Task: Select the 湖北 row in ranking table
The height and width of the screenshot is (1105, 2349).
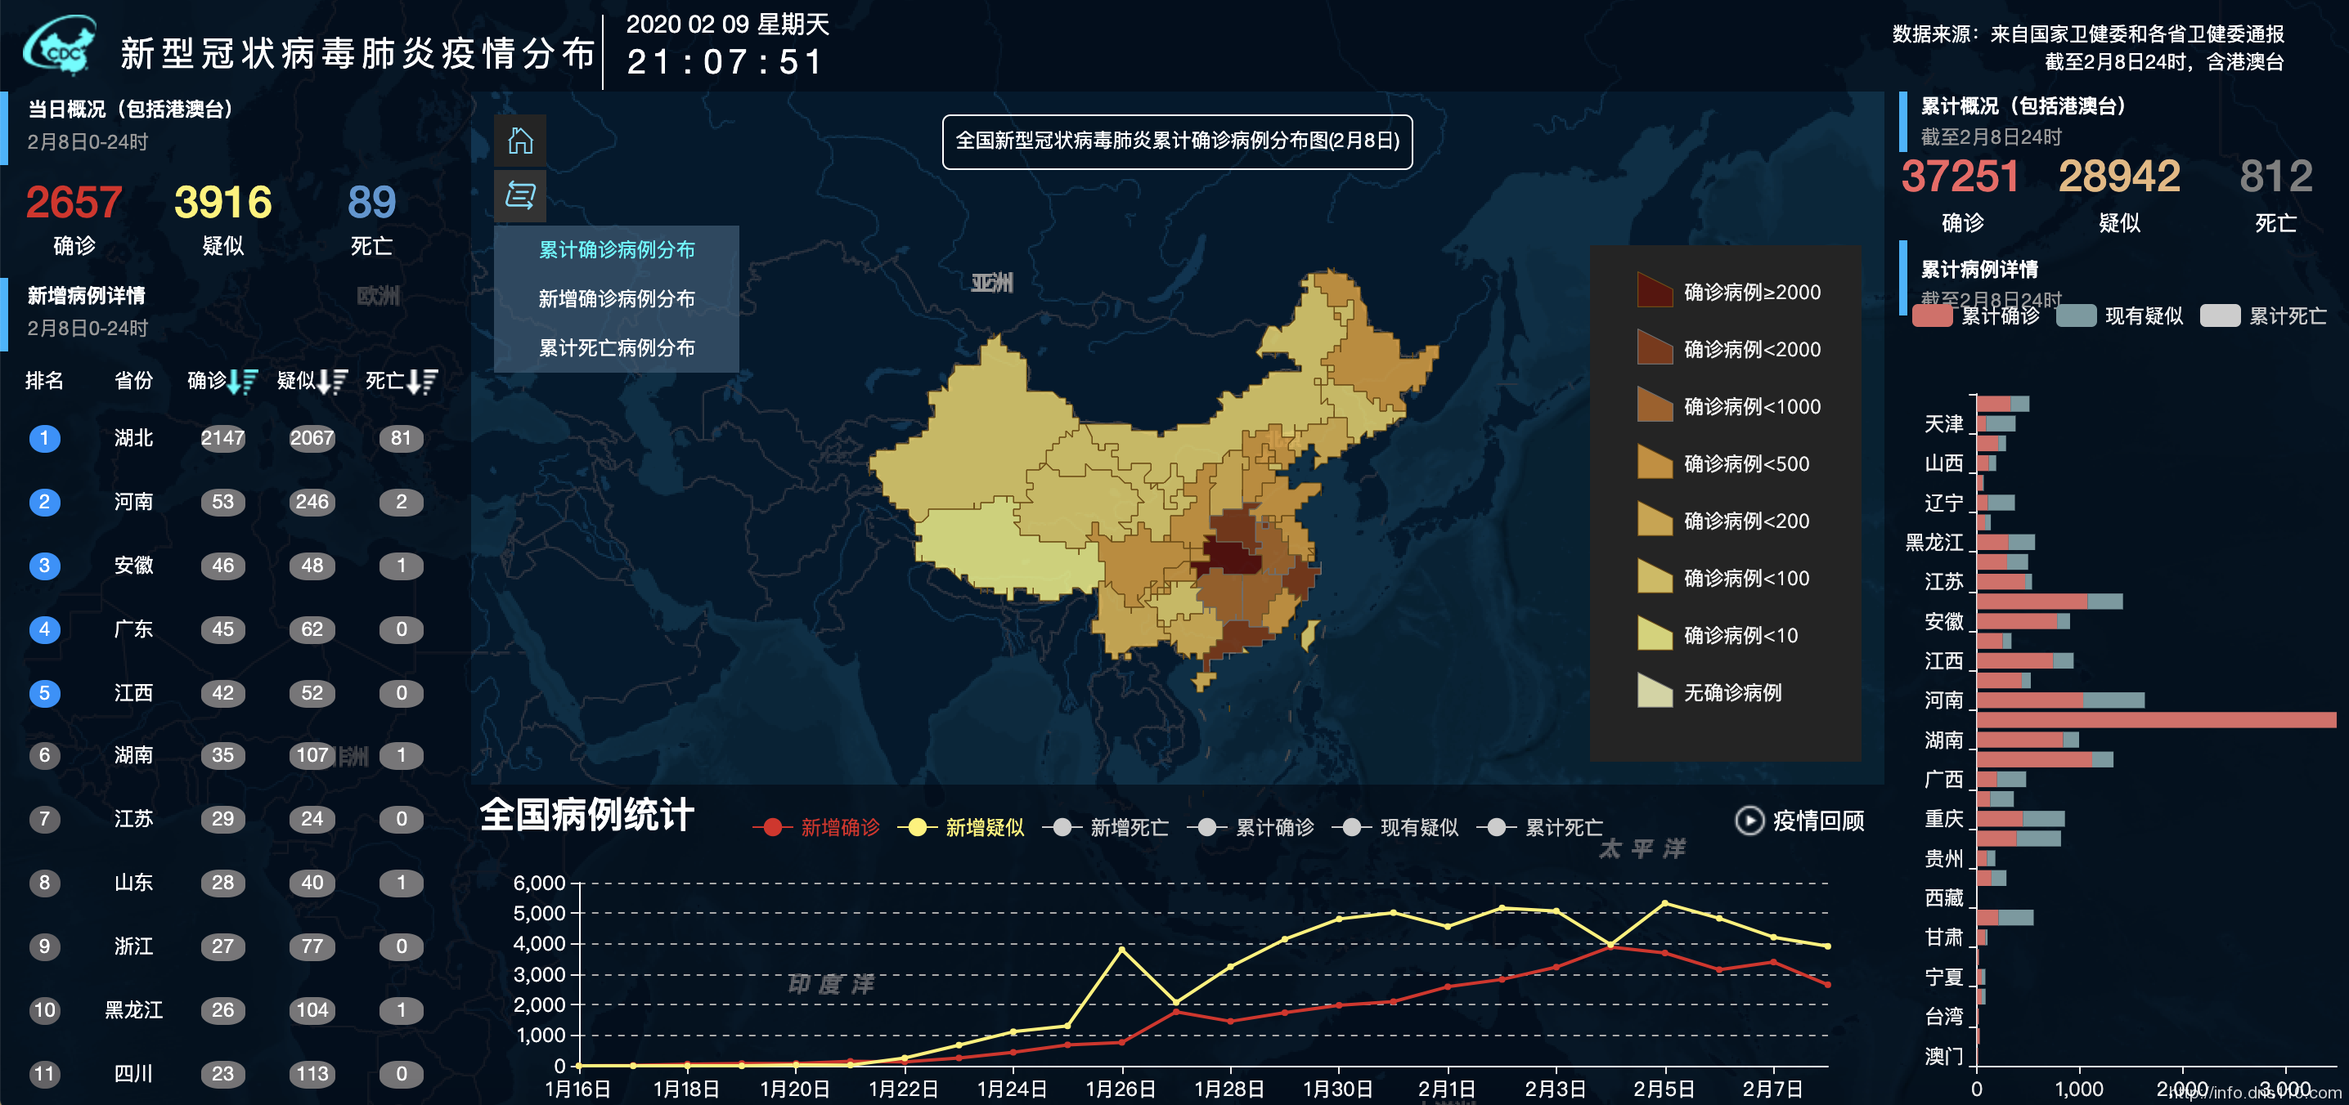Action: [225, 438]
